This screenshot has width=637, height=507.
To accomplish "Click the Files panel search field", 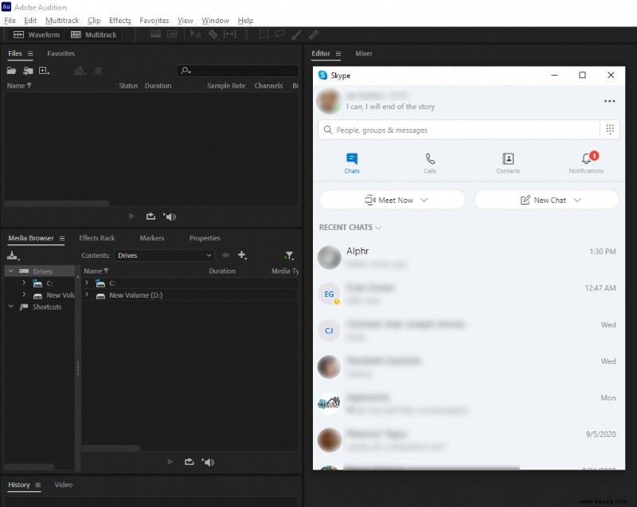I will [x=238, y=71].
